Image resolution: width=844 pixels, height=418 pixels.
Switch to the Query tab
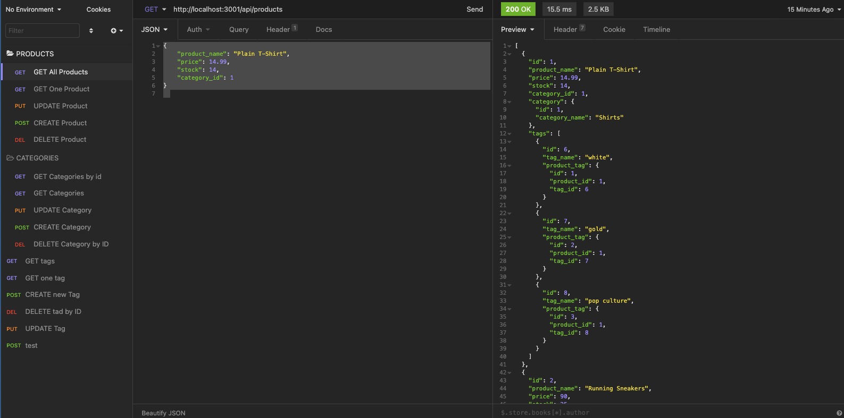point(239,30)
